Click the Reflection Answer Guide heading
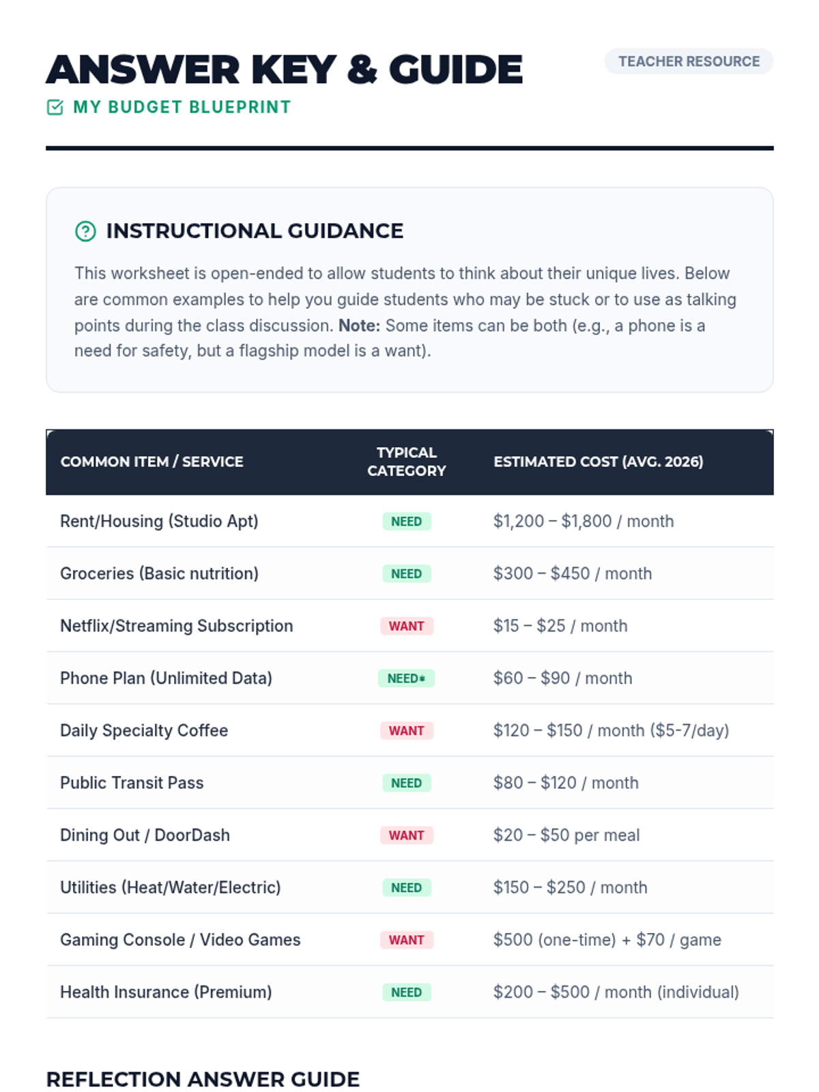Screen dimensions: 819x1092 pos(203,1079)
